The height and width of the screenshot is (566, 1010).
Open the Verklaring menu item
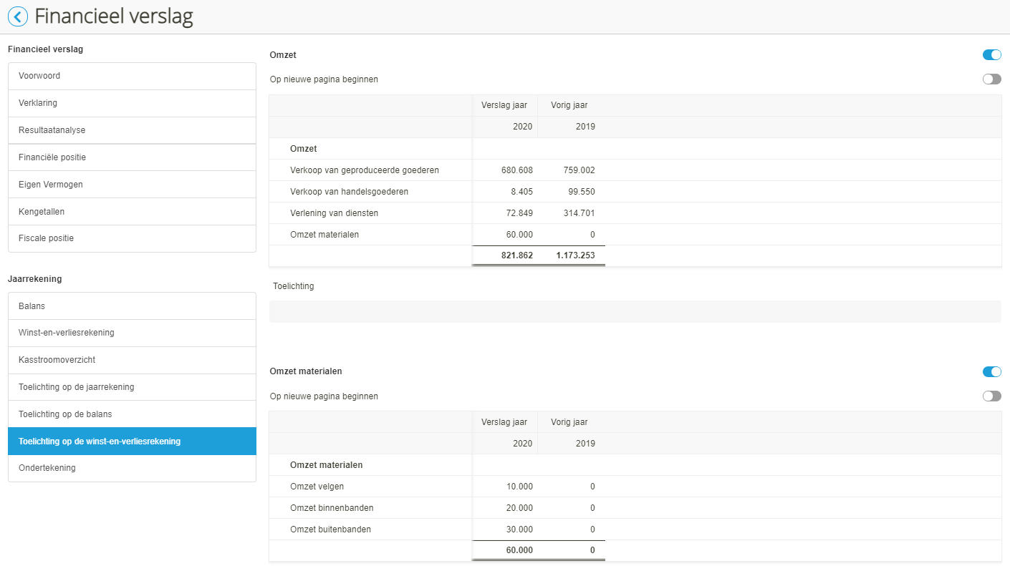click(x=132, y=103)
